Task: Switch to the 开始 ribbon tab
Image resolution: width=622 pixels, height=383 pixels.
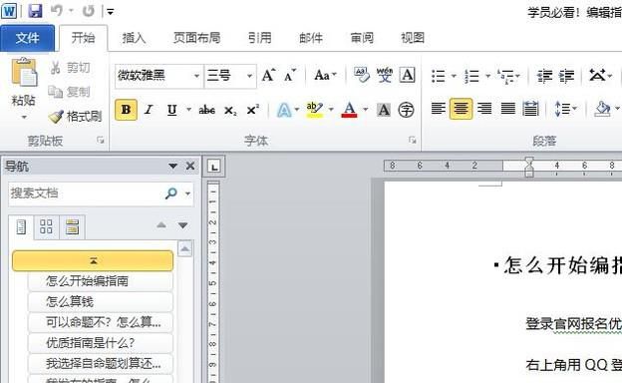Action: coord(84,38)
